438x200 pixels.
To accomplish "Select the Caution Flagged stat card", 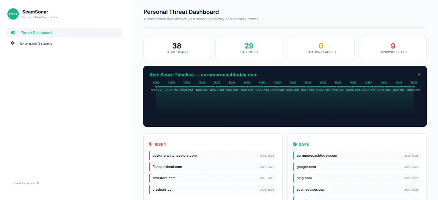I will pyautogui.click(x=321, y=48).
